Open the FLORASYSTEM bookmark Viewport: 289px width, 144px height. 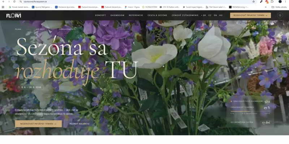click(x=150, y=7)
